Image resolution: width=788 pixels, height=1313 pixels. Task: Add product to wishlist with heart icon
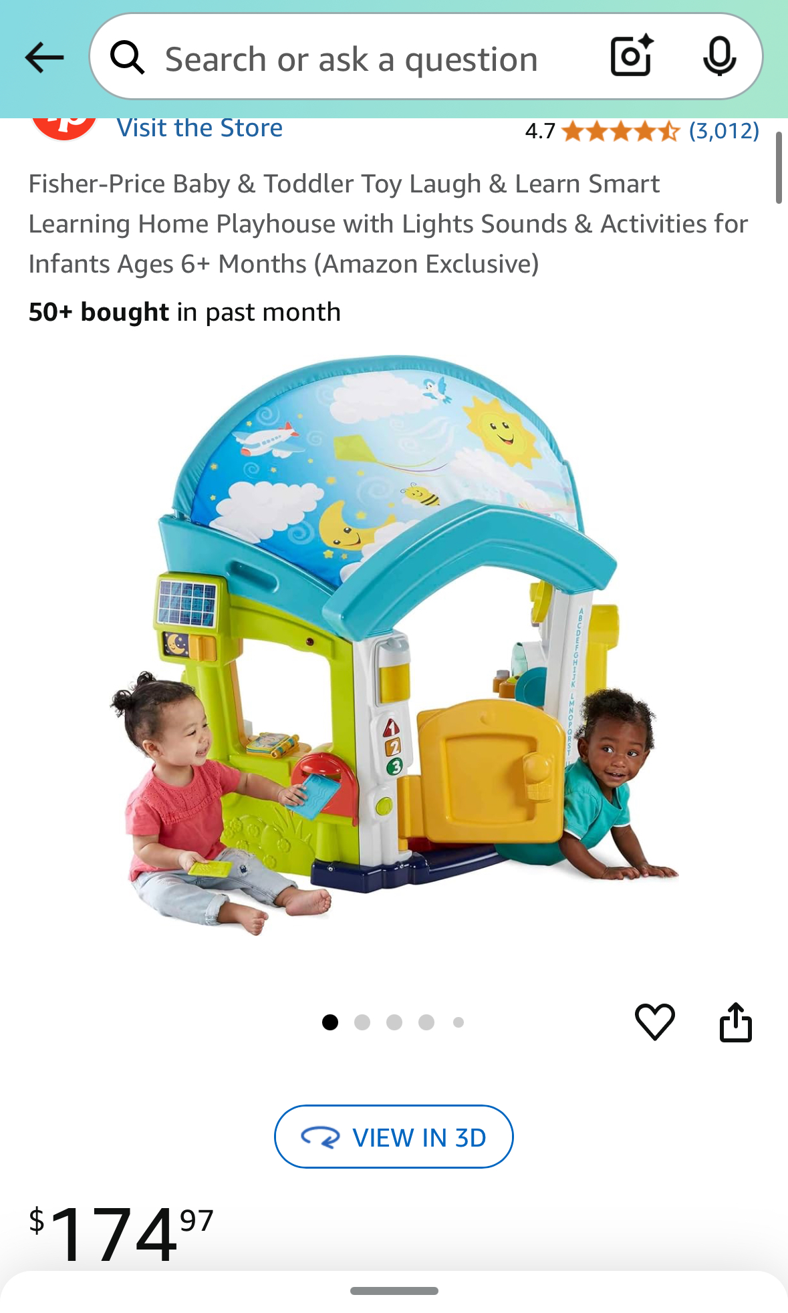(655, 1022)
